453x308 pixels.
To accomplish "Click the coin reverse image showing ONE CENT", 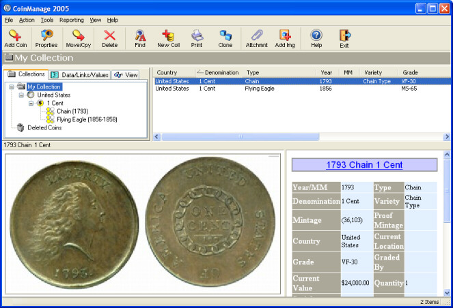I will tap(210, 221).
